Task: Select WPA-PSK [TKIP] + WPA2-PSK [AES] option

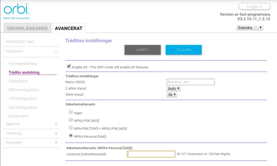Action: pyautogui.click(x=71, y=128)
